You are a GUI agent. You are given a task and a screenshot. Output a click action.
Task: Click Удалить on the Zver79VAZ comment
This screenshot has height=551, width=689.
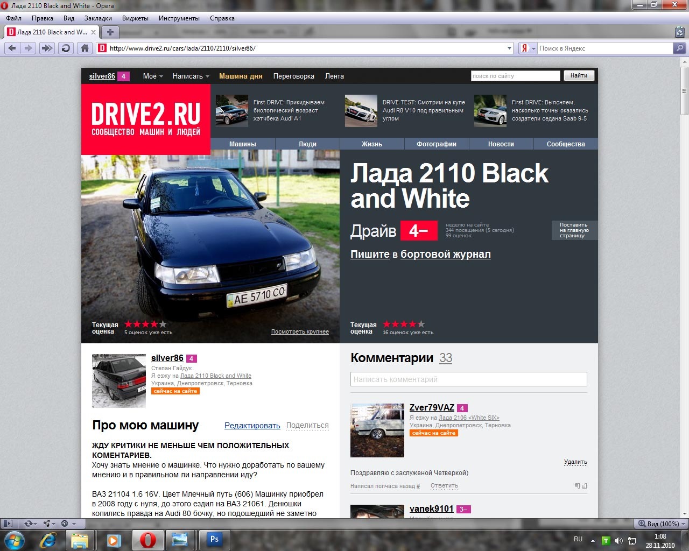(x=575, y=462)
